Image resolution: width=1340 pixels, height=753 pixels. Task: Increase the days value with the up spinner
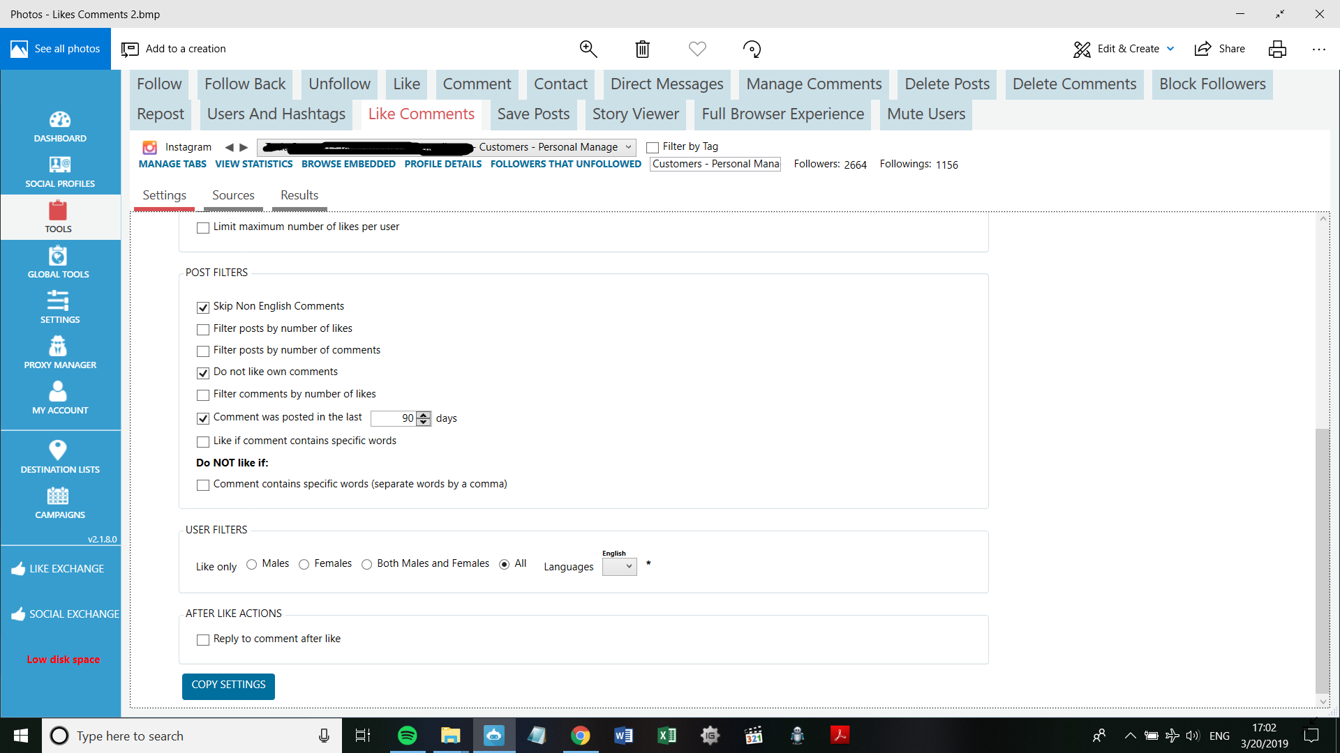coord(424,415)
